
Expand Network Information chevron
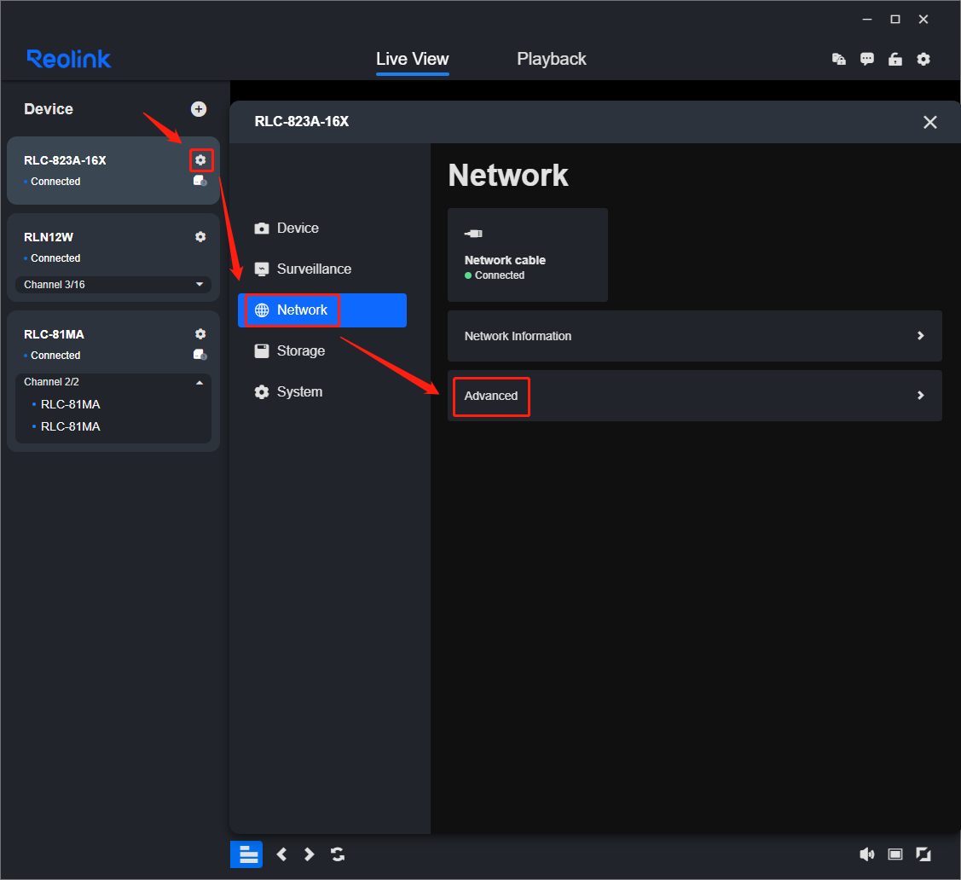[x=920, y=336]
